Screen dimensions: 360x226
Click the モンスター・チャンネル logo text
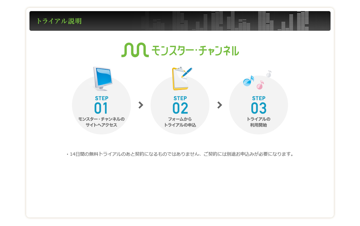tap(195, 50)
